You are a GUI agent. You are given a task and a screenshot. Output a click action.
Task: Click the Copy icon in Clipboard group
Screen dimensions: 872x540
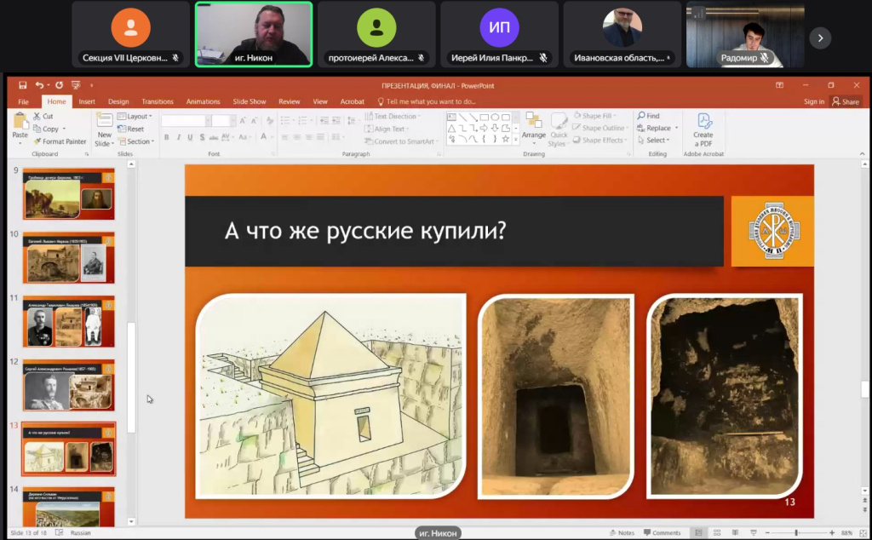[x=37, y=128]
